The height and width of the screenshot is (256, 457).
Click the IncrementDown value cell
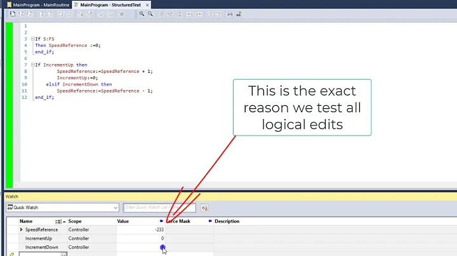click(x=141, y=247)
